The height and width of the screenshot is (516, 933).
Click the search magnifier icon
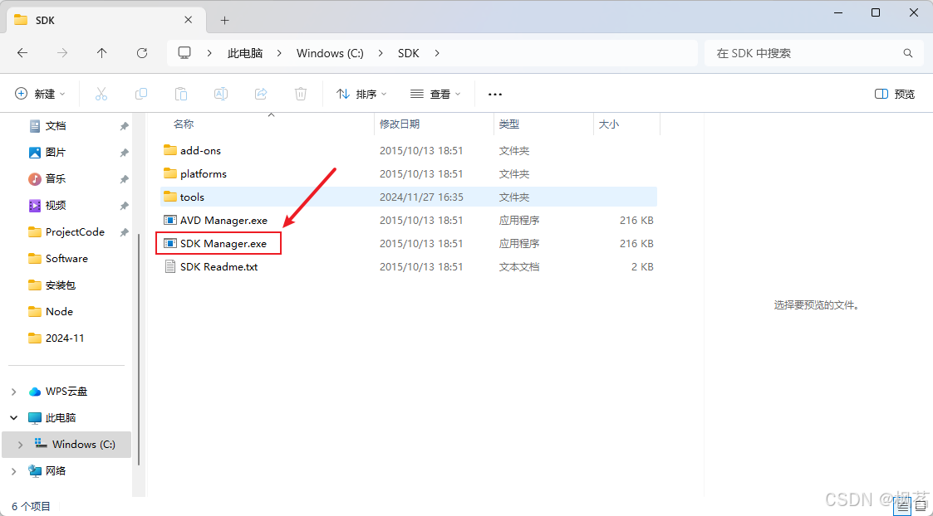click(x=908, y=53)
